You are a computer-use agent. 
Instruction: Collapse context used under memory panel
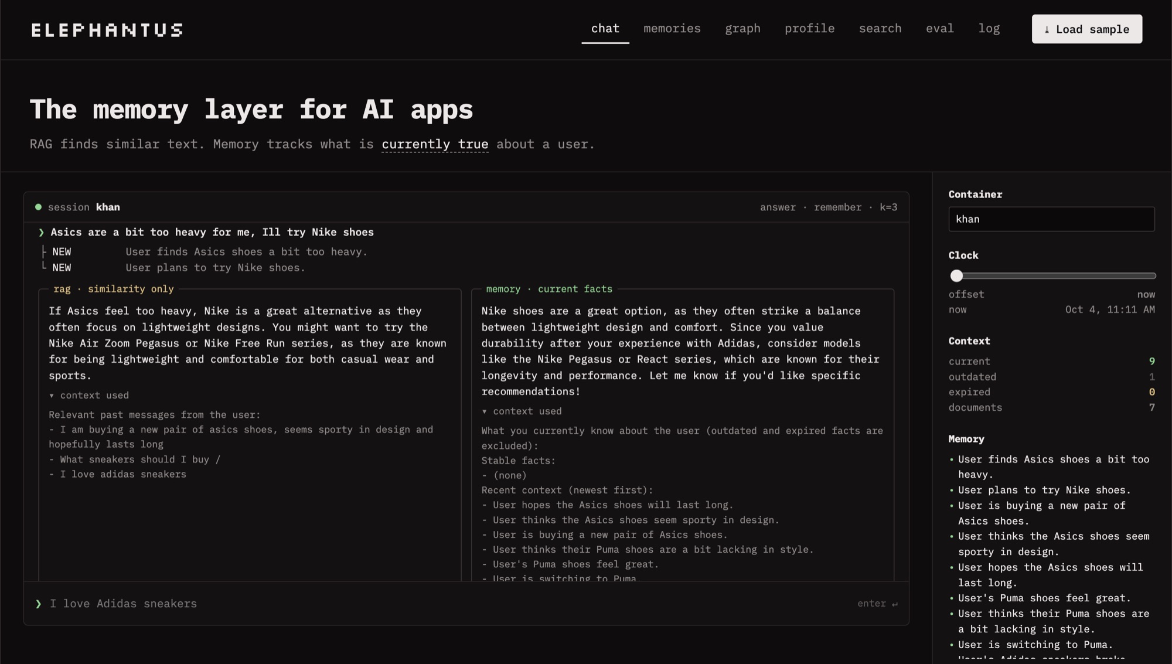click(x=522, y=411)
